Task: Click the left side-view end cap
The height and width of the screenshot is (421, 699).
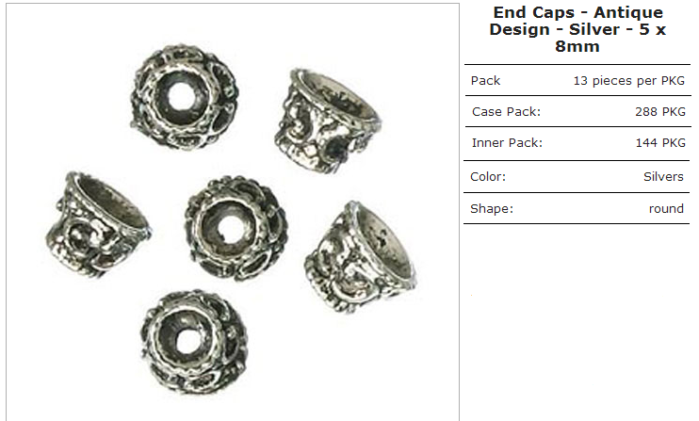Action: pos(99,224)
